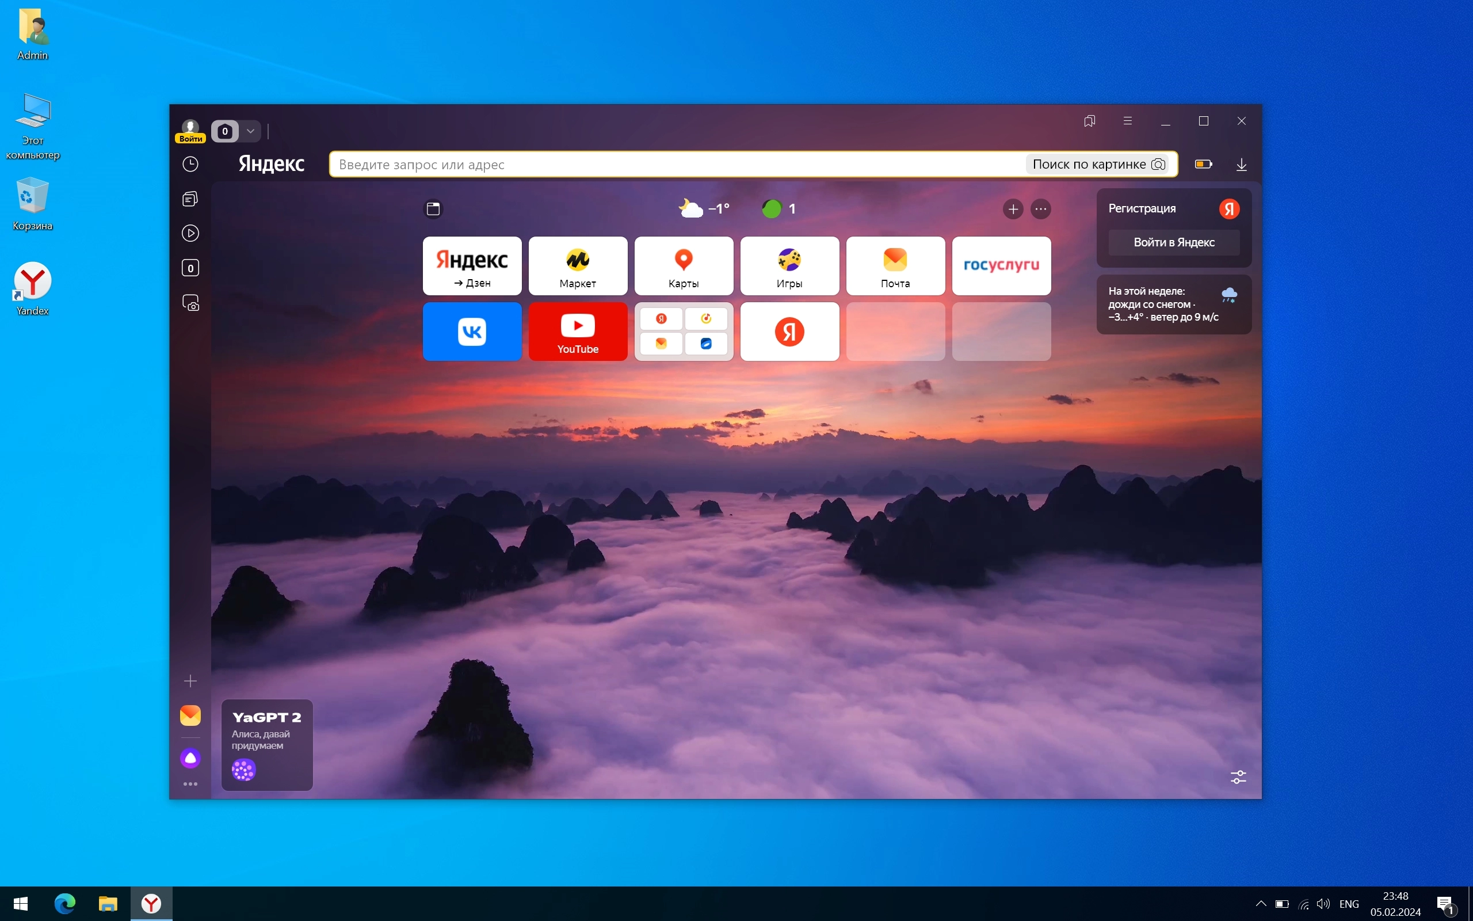Viewport: 1473px width, 921px height.
Task: Click Поиск по картинке button
Action: tap(1098, 165)
